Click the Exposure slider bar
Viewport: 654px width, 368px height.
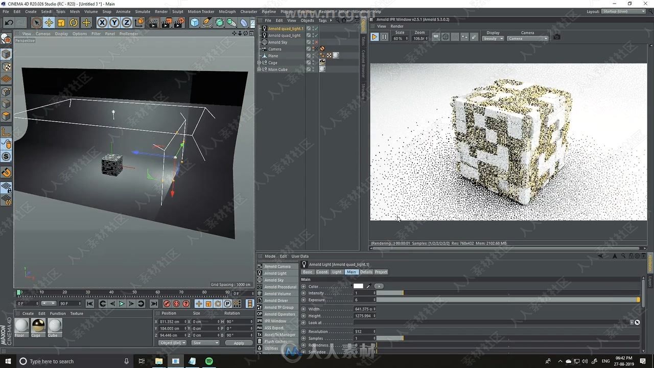point(508,300)
